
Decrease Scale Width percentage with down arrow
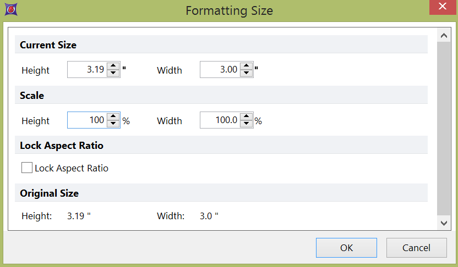pos(246,124)
